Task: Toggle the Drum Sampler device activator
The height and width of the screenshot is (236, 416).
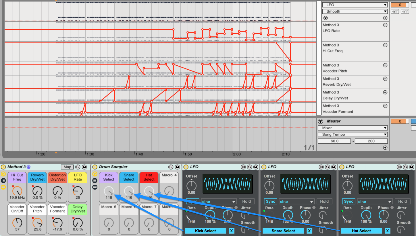Action: (95, 167)
